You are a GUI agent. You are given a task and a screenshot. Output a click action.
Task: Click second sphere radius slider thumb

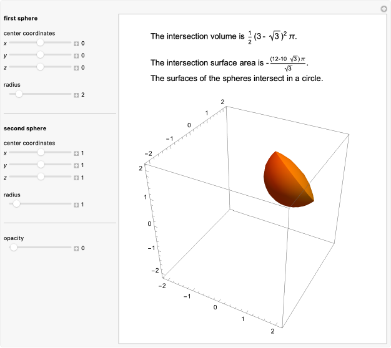pyautogui.click(x=16, y=204)
